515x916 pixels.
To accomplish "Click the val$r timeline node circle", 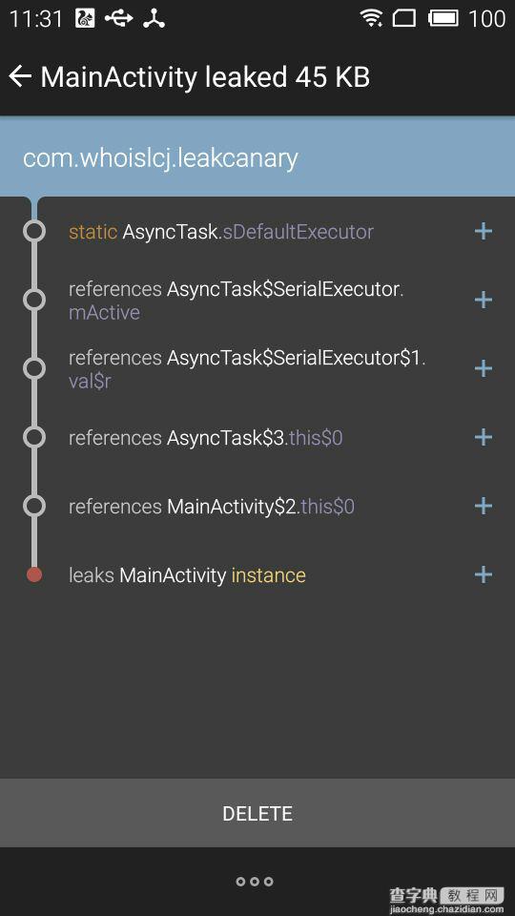I will 34,368.
